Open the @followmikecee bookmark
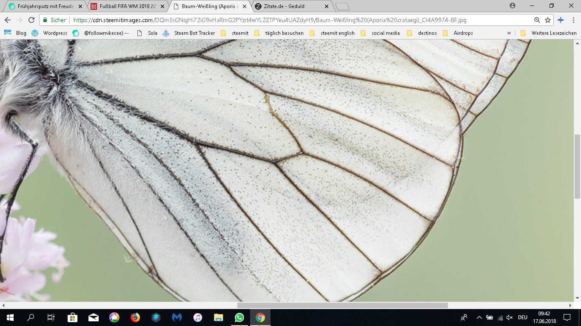Screen dimensions: 581x326 click(101, 33)
